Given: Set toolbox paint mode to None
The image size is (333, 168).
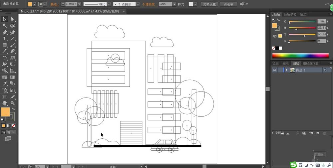Looking at the screenshot, I should 14,126.
